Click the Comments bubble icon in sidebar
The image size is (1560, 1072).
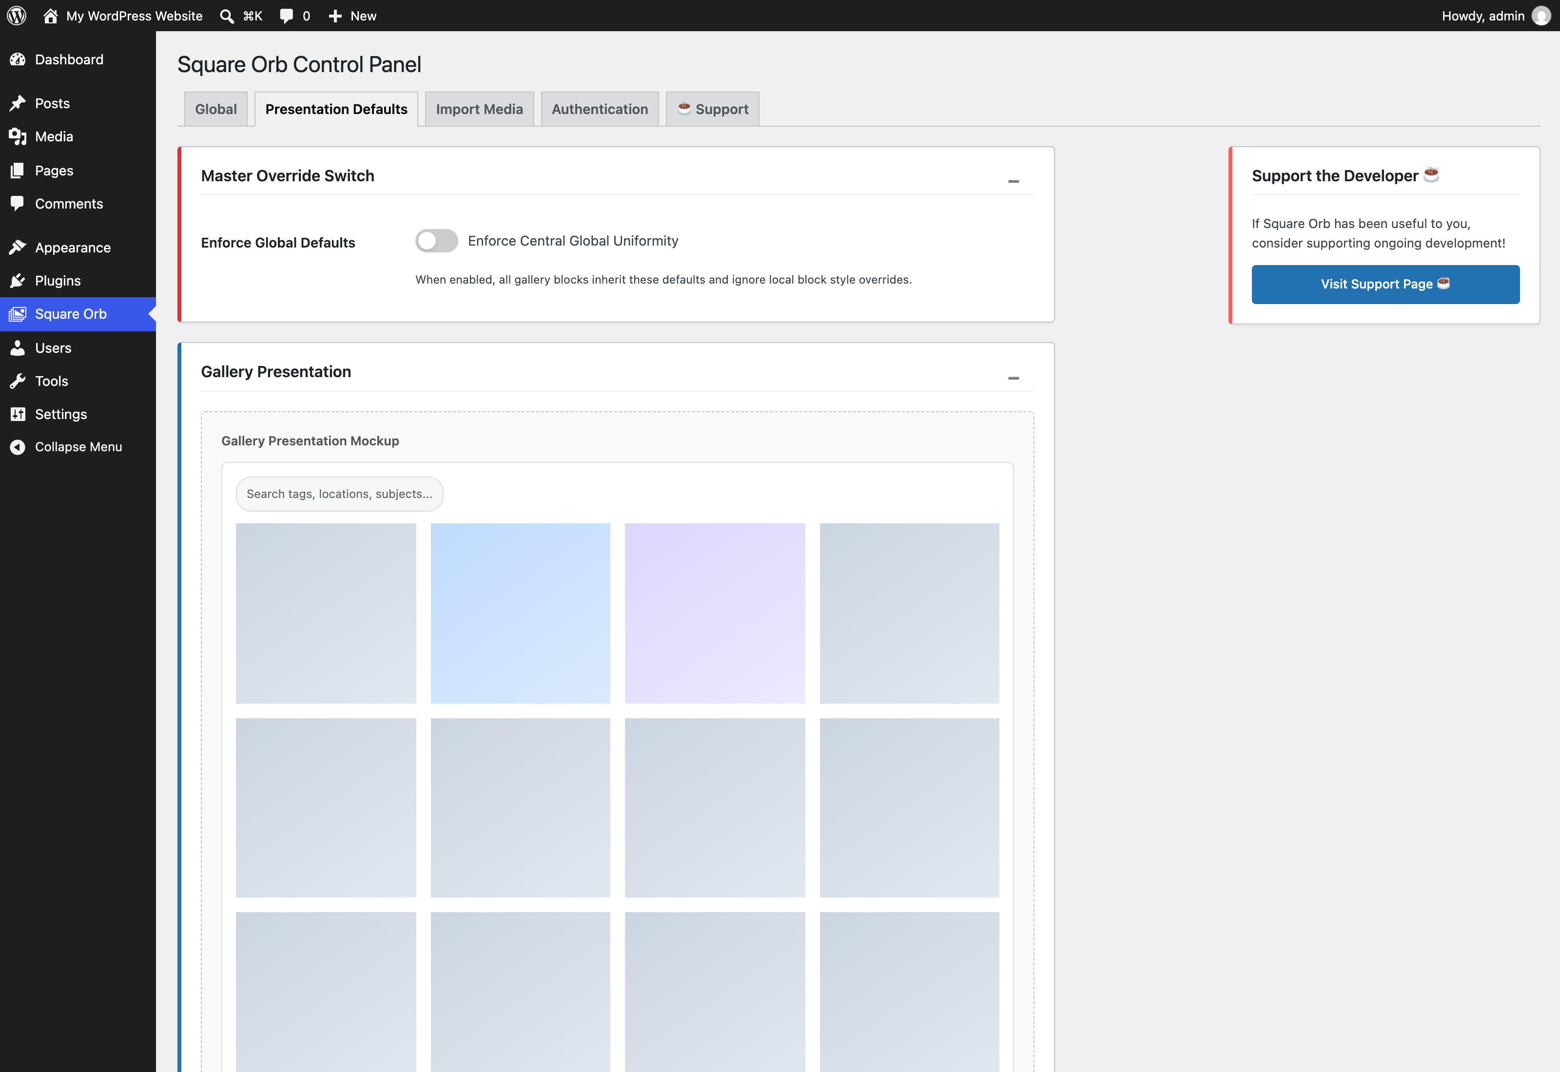18,204
